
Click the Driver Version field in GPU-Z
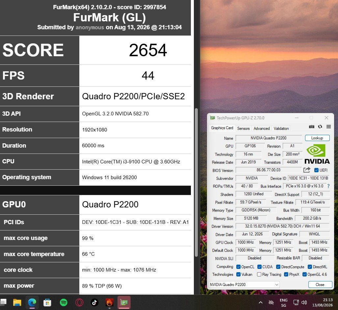[x=282, y=226]
